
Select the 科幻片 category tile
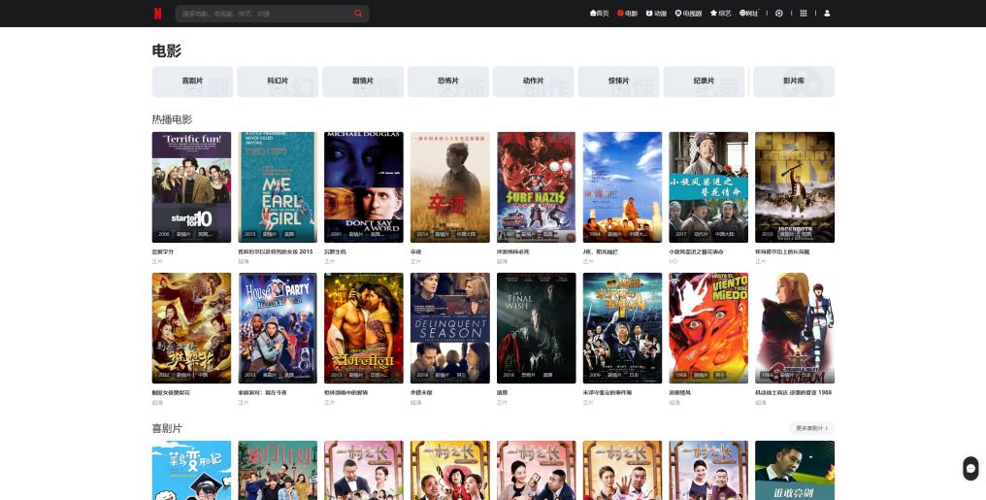[278, 82]
